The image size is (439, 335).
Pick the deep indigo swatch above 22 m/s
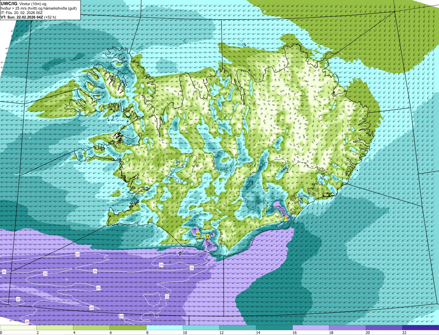(x=420, y=327)
